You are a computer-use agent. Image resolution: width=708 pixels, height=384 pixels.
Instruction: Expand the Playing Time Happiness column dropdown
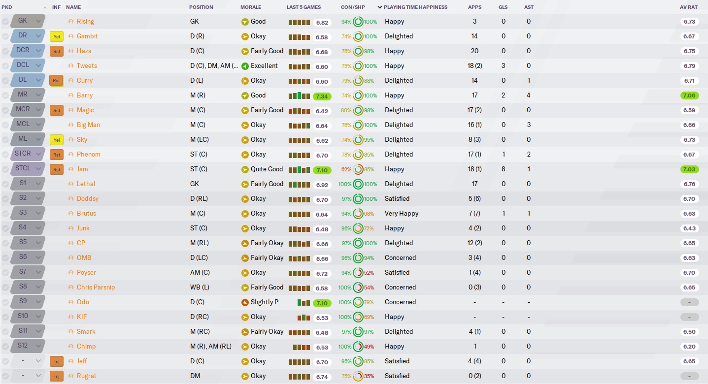380,7
